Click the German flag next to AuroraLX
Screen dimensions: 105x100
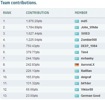(77, 65)
